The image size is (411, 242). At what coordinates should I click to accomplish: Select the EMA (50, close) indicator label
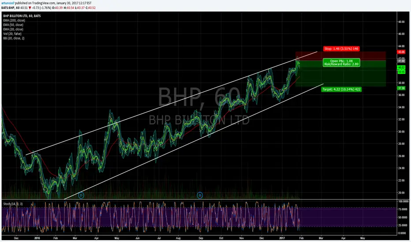click(x=13, y=25)
